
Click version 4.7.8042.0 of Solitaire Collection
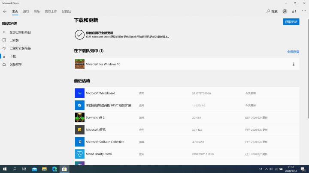tap(198, 142)
